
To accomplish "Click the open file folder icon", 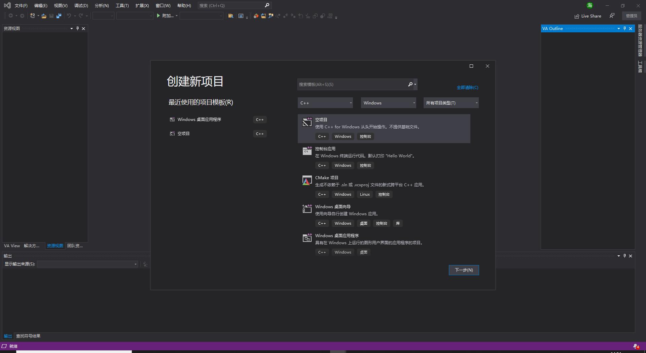I will [44, 16].
